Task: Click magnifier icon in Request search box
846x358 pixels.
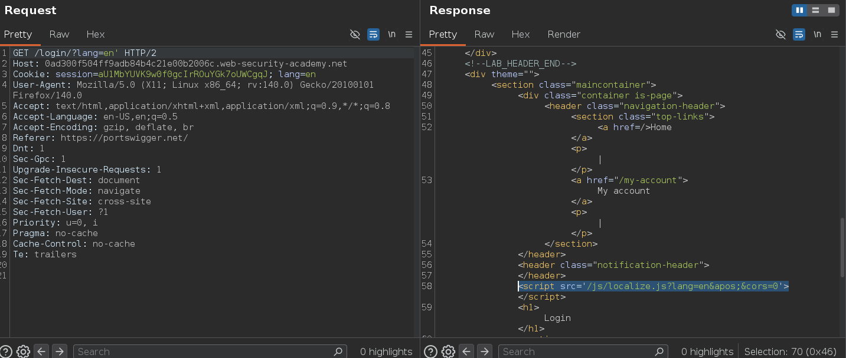Action: 338,352
